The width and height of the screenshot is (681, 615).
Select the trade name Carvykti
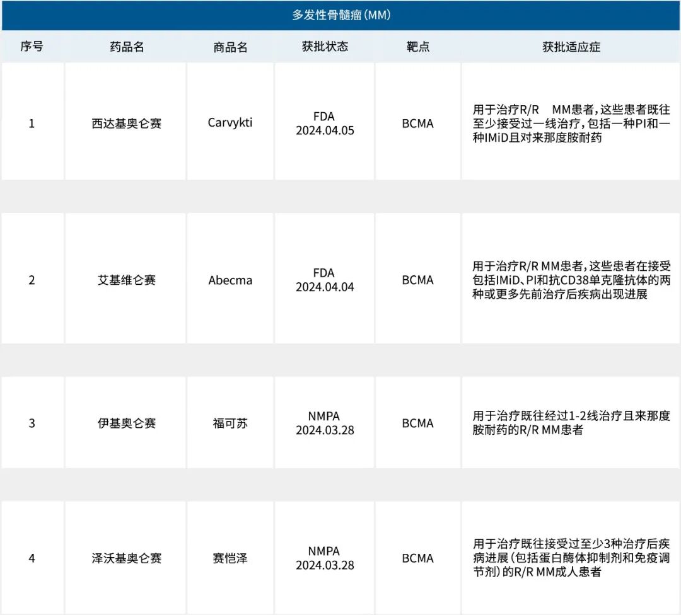pyautogui.click(x=230, y=123)
